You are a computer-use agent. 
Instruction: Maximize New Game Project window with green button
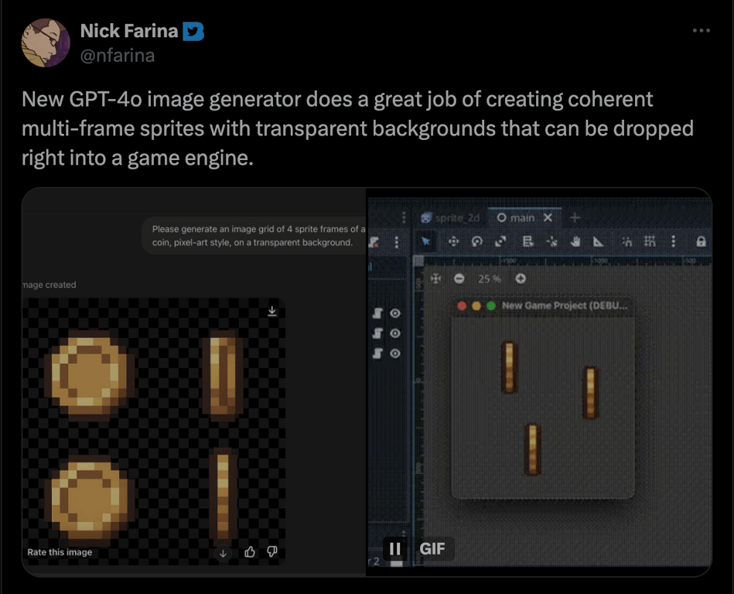tap(491, 306)
